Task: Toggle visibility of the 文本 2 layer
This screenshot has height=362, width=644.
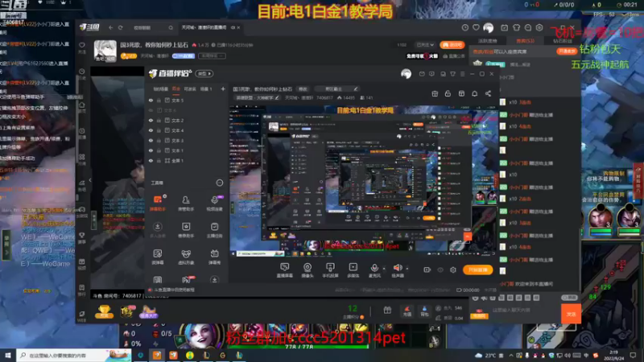Action: [151, 121]
